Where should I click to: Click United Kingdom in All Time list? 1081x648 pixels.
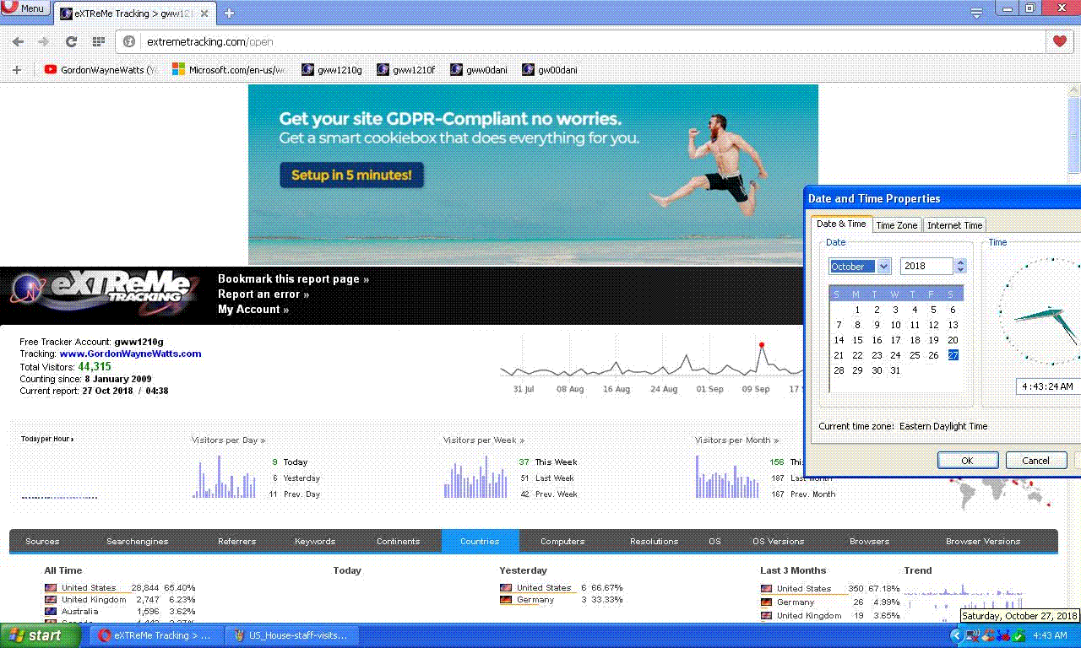94,600
